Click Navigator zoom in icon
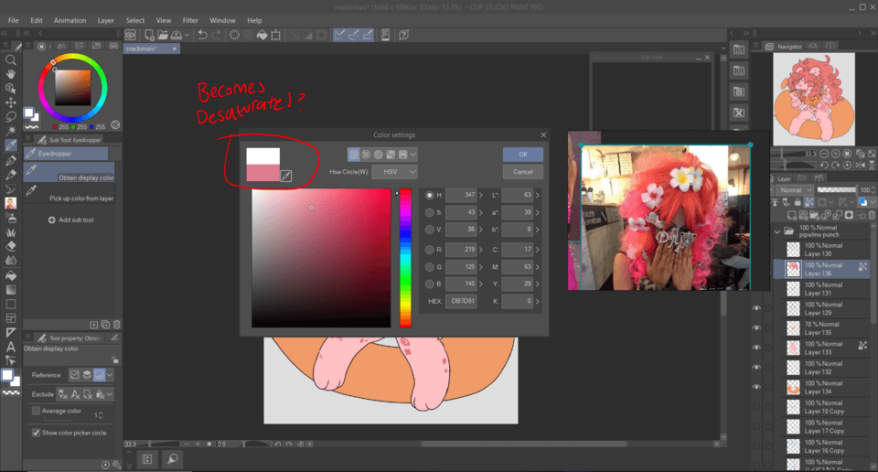This screenshot has width=878, height=472. click(x=835, y=154)
